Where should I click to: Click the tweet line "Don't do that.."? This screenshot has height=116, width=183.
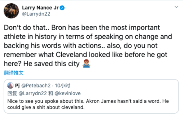[21, 28]
